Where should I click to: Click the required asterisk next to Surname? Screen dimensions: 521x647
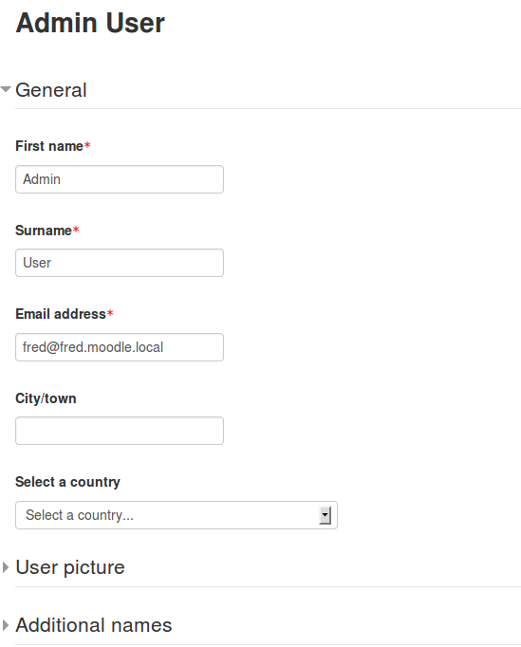(x=76, y=230)
